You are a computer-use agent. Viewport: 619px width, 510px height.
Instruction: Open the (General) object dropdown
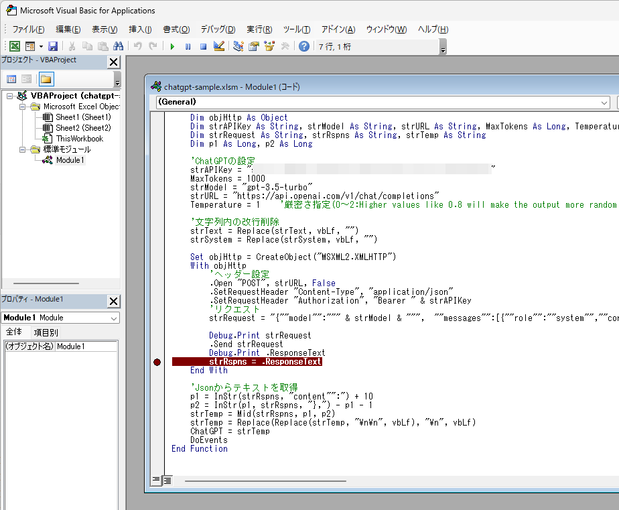click(x=604, y=103)
